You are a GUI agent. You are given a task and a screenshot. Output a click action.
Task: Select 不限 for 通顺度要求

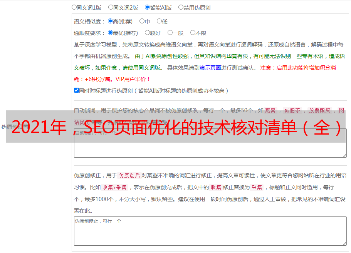(193, 33)
